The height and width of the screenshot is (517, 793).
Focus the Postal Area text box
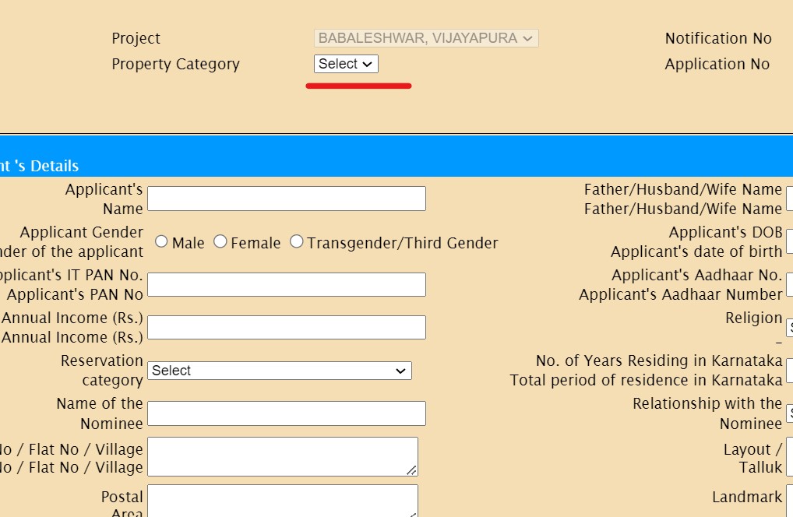click(x=282, y=500)
